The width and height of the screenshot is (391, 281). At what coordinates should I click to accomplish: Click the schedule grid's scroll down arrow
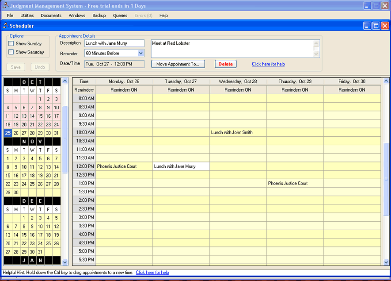click(386, 262)
